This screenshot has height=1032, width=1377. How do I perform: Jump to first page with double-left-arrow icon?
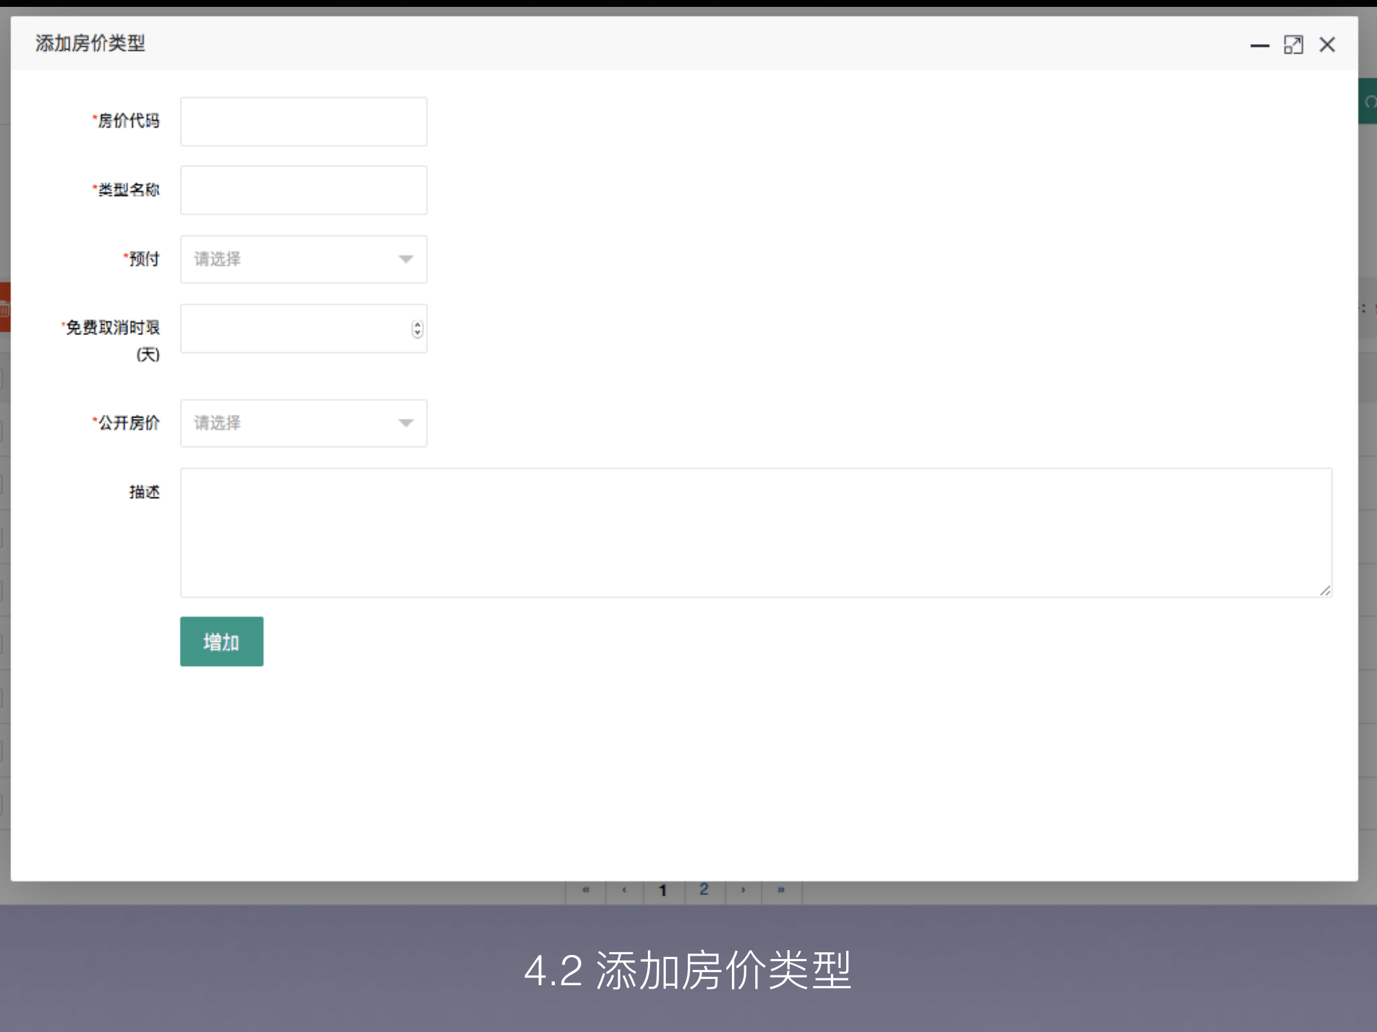point(585,890)
